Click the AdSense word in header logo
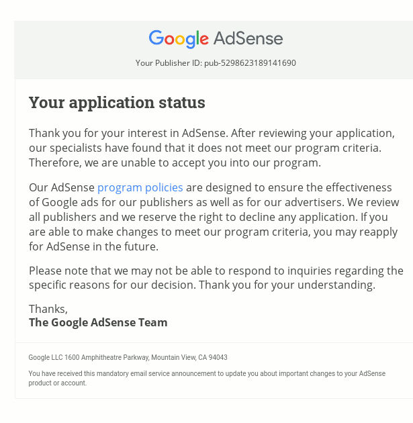 [248, 38]
